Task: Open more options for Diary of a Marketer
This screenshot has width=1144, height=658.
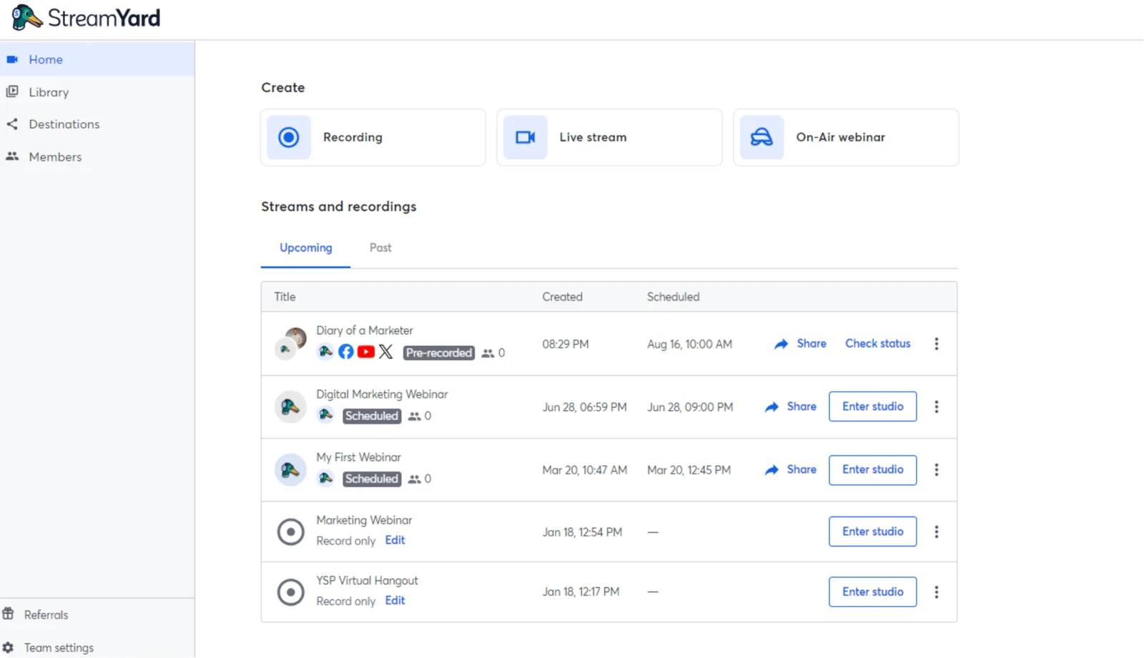Action: (936, 344)
